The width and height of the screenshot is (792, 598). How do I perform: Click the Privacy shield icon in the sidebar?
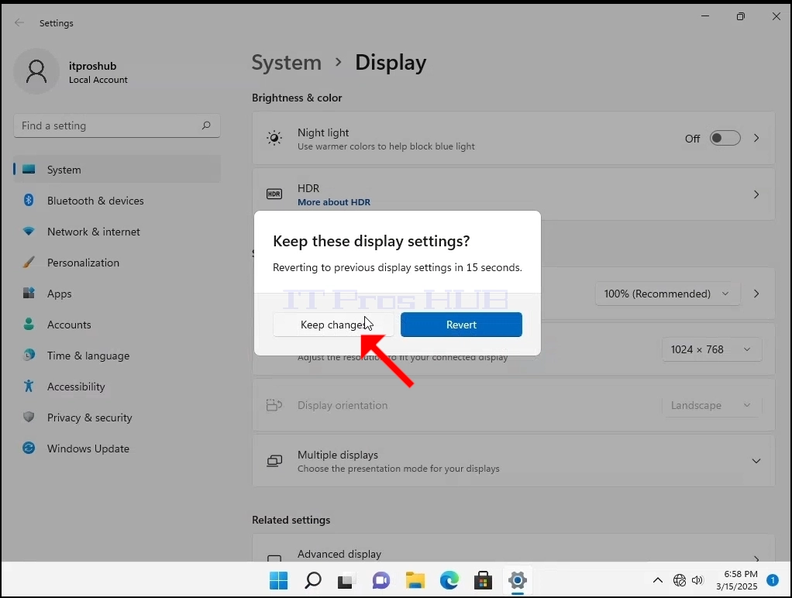(29, 418)
